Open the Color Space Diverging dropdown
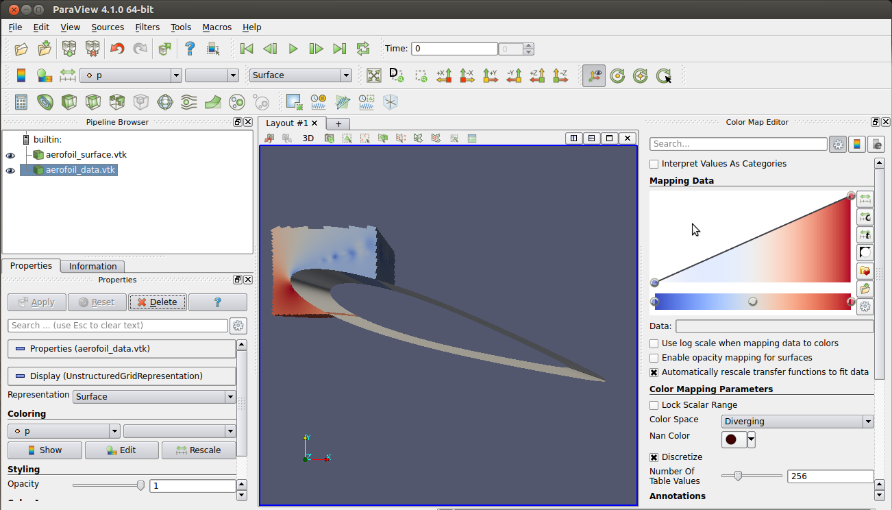The image size is (892, 510). (x=797, y=422)
